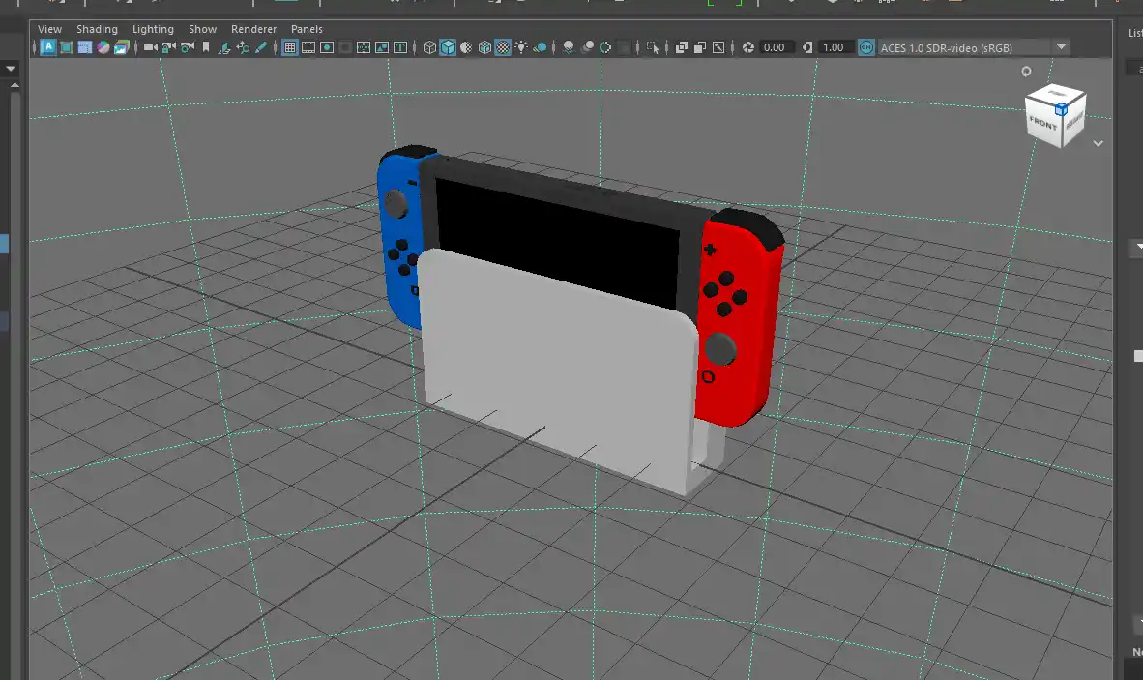Toggle the motion blur icon
Viewport: 1143px width, 680px height.
tap(588, 47)
